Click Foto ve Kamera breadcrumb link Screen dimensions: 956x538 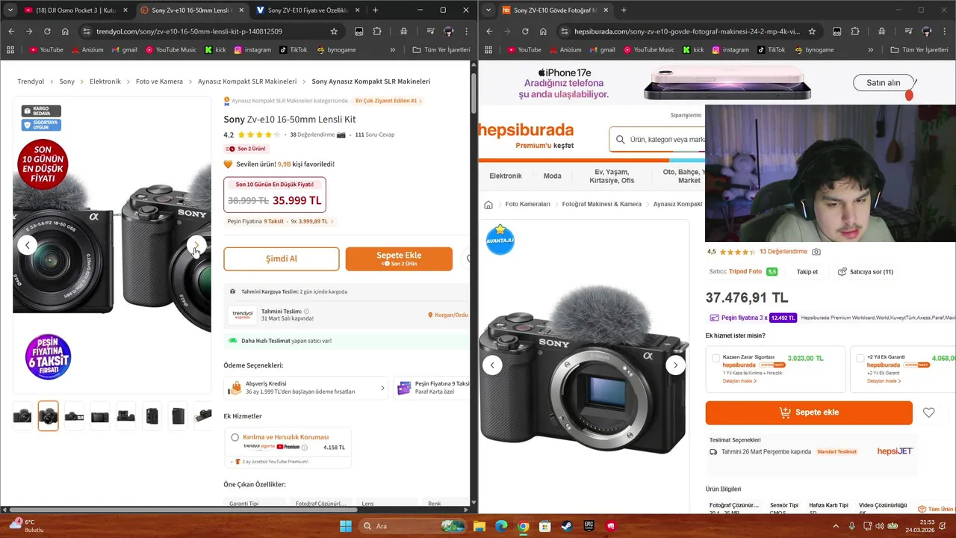159,81
